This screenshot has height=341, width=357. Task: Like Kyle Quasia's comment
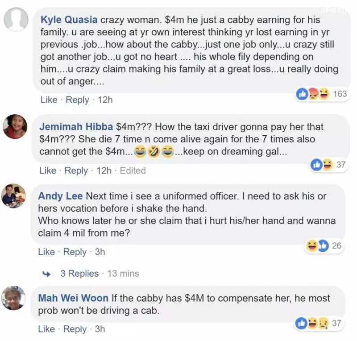(49, 100)
